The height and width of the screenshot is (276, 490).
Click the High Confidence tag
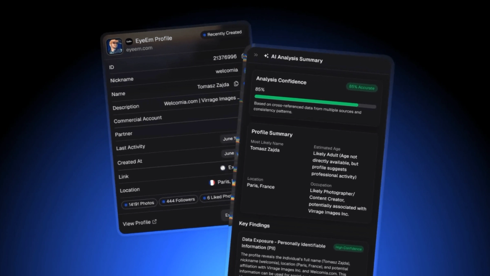(348, 248)
